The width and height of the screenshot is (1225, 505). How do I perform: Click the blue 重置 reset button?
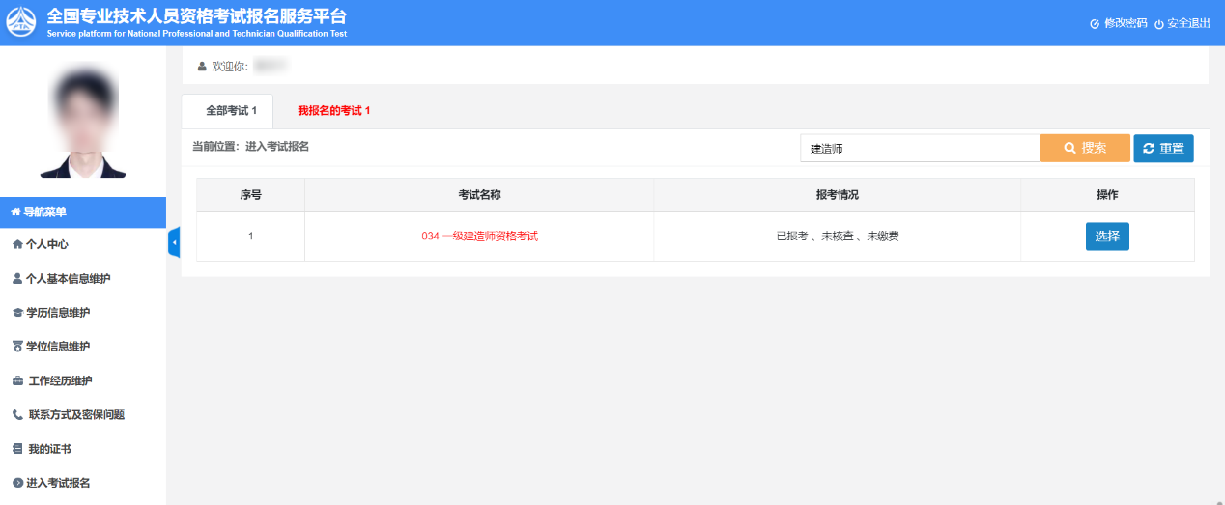[1163, 148]
